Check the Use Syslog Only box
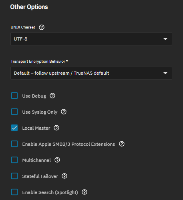183x200 pixels. coord(14,112)
